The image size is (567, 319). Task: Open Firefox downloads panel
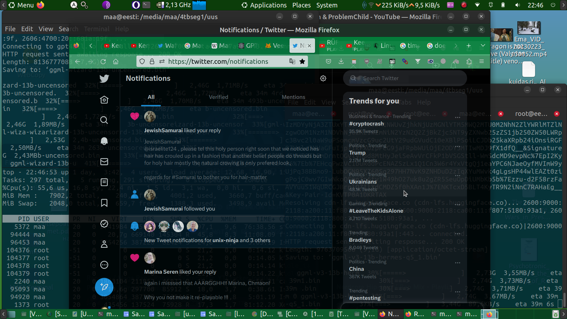pyautogui.click(x=341, y=61)
